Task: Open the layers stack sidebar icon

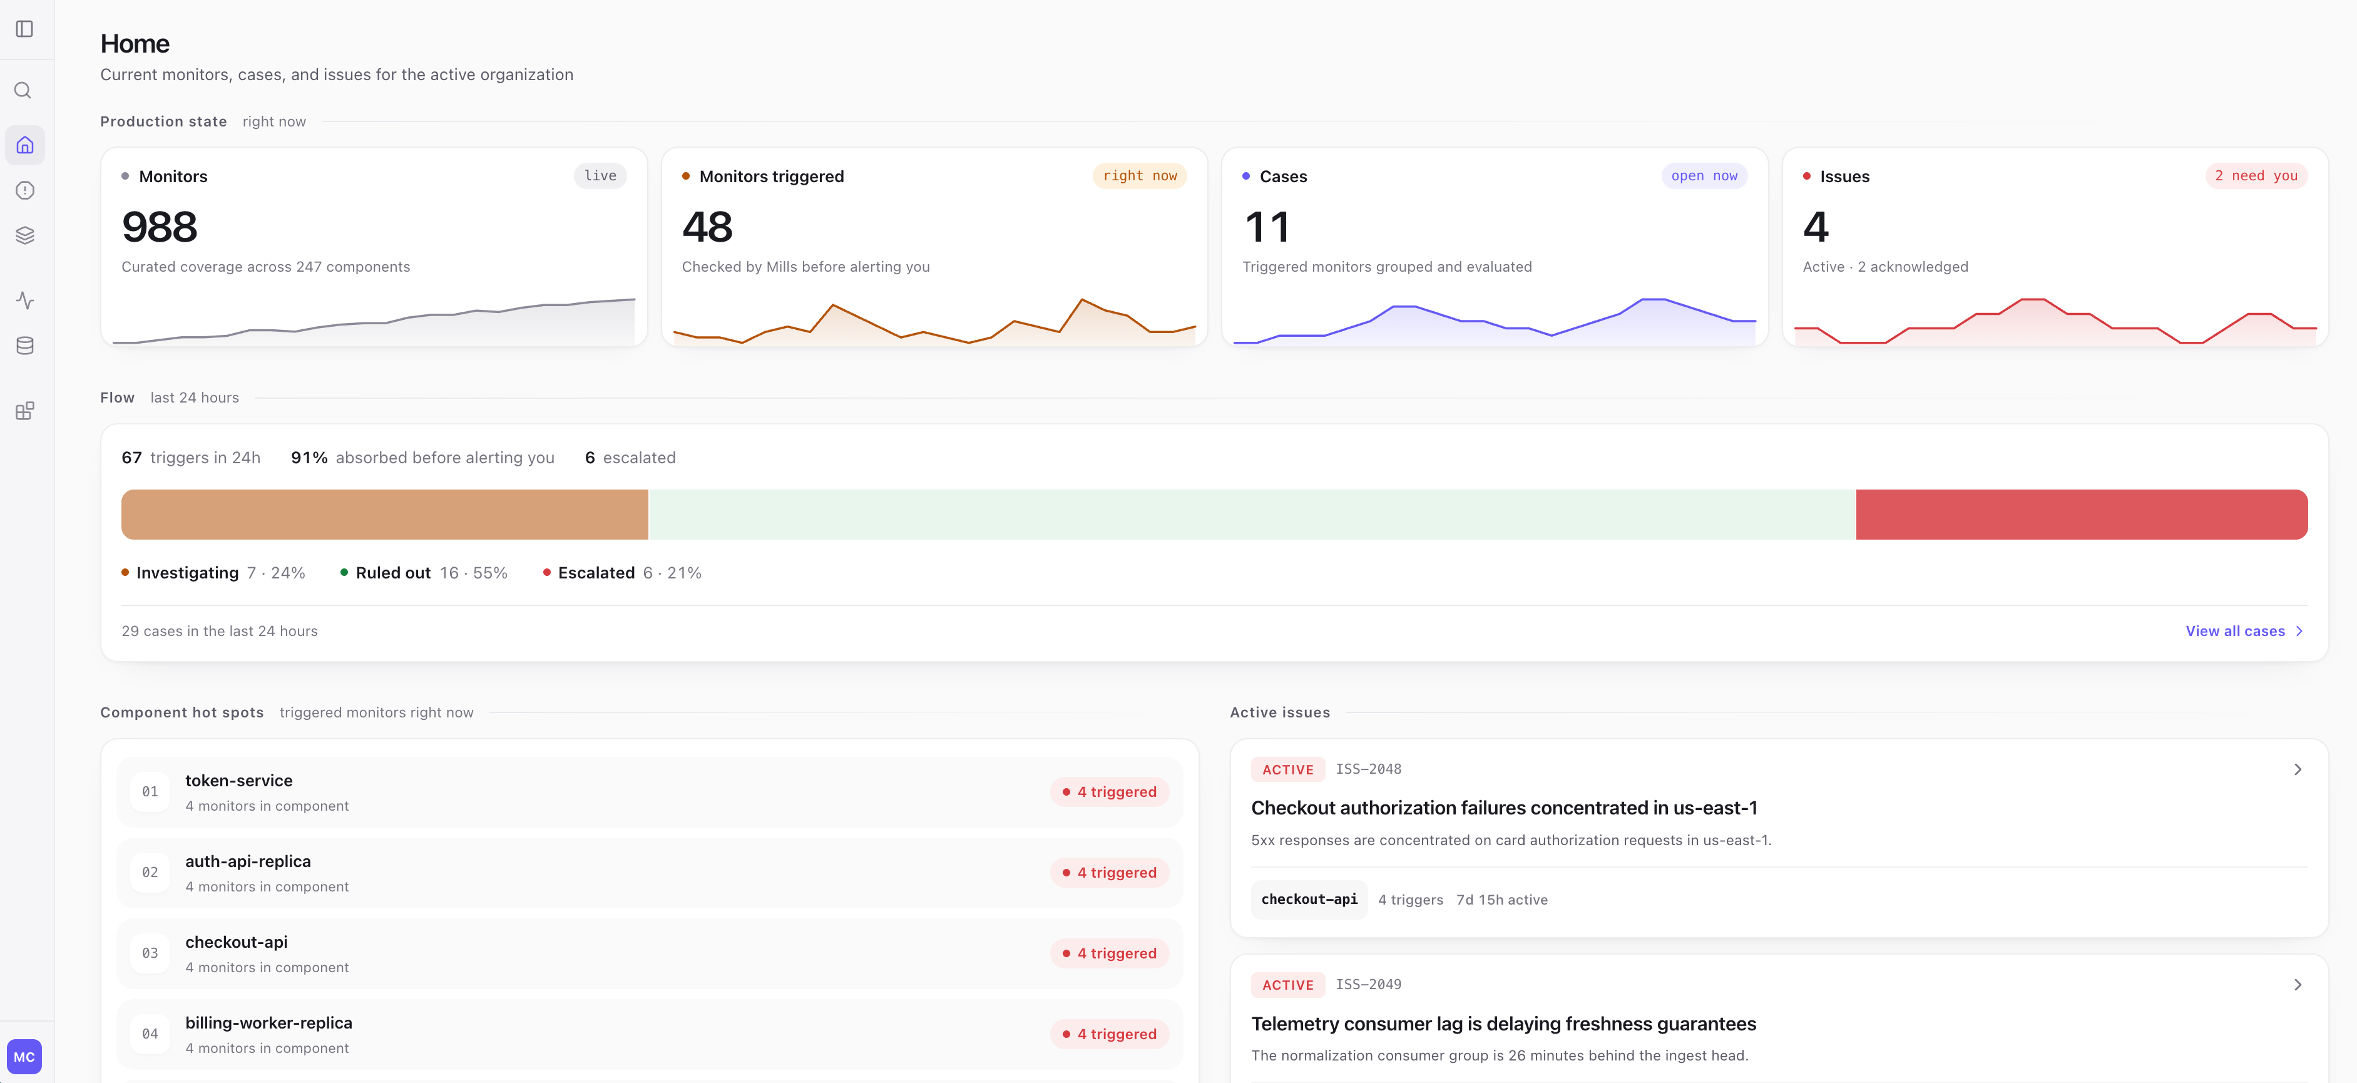Action: pyautogui.click(x=24, y=235)
